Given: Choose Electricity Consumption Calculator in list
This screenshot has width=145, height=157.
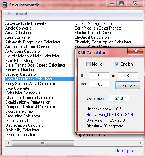Looking at the screenshot, I should (x=103, y=42).
